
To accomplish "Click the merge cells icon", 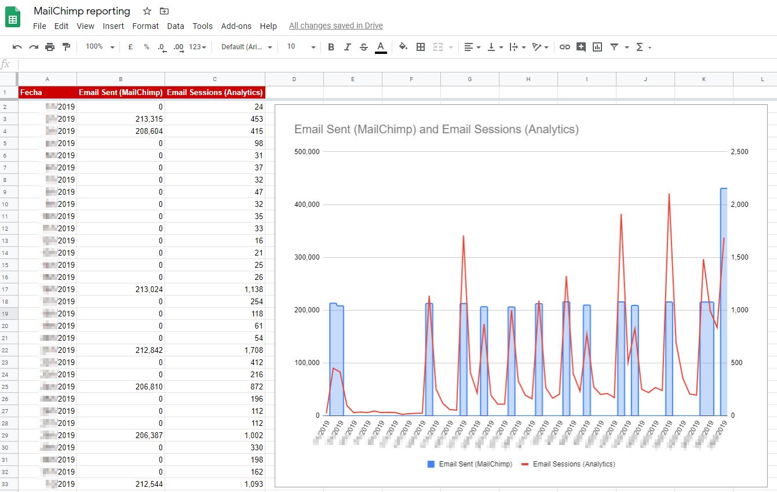I will 438,47.
